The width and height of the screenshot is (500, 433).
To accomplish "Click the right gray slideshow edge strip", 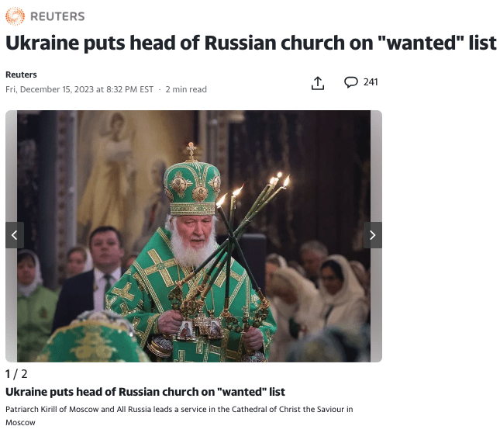I will 376,236.
